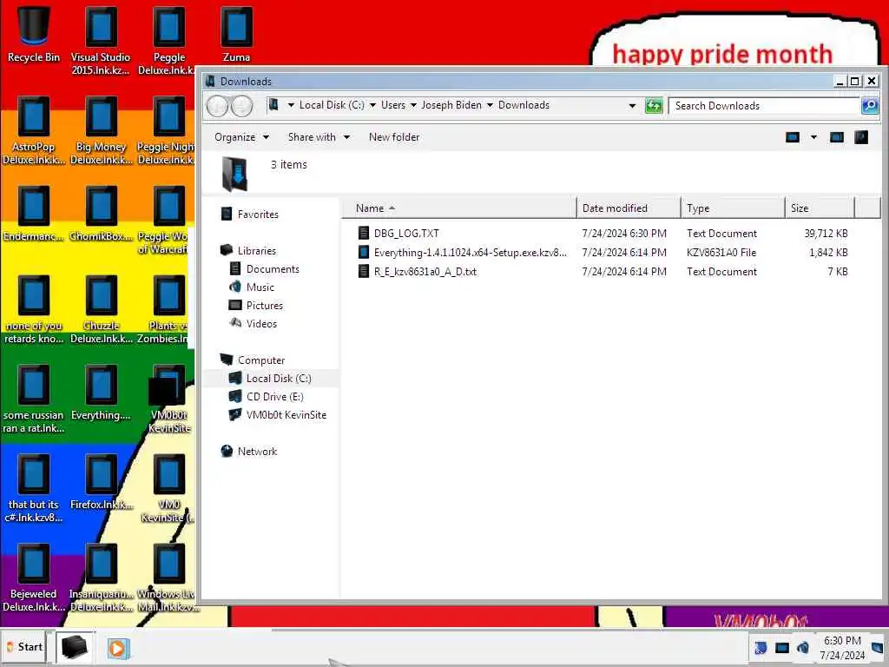Screen dimensions: 889x667
Task: Expand the arrow after Joseph Biden breadcrumb
Action: pos(490,105)
